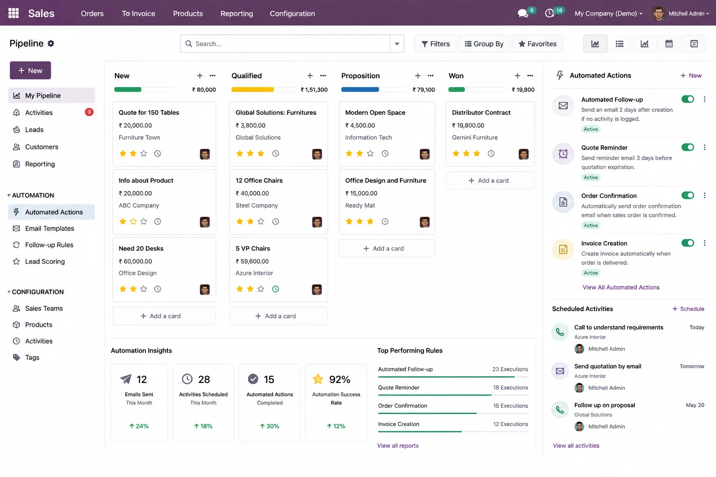Image resolution: width=716 pixels, height=477 pixels.
Task: Click plus icon in New column header
Action: click(x=200, y=75)
